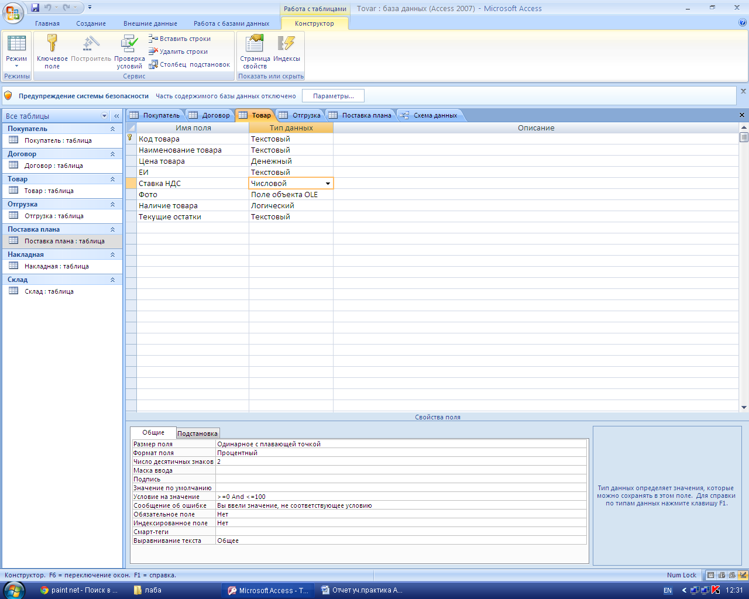Click Логический data type cell
The image size is (749, 599).
[x=291, y=206]
